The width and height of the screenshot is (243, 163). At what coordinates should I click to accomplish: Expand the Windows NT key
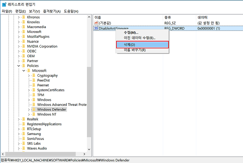pyautogui.click(x=29, y=114)
